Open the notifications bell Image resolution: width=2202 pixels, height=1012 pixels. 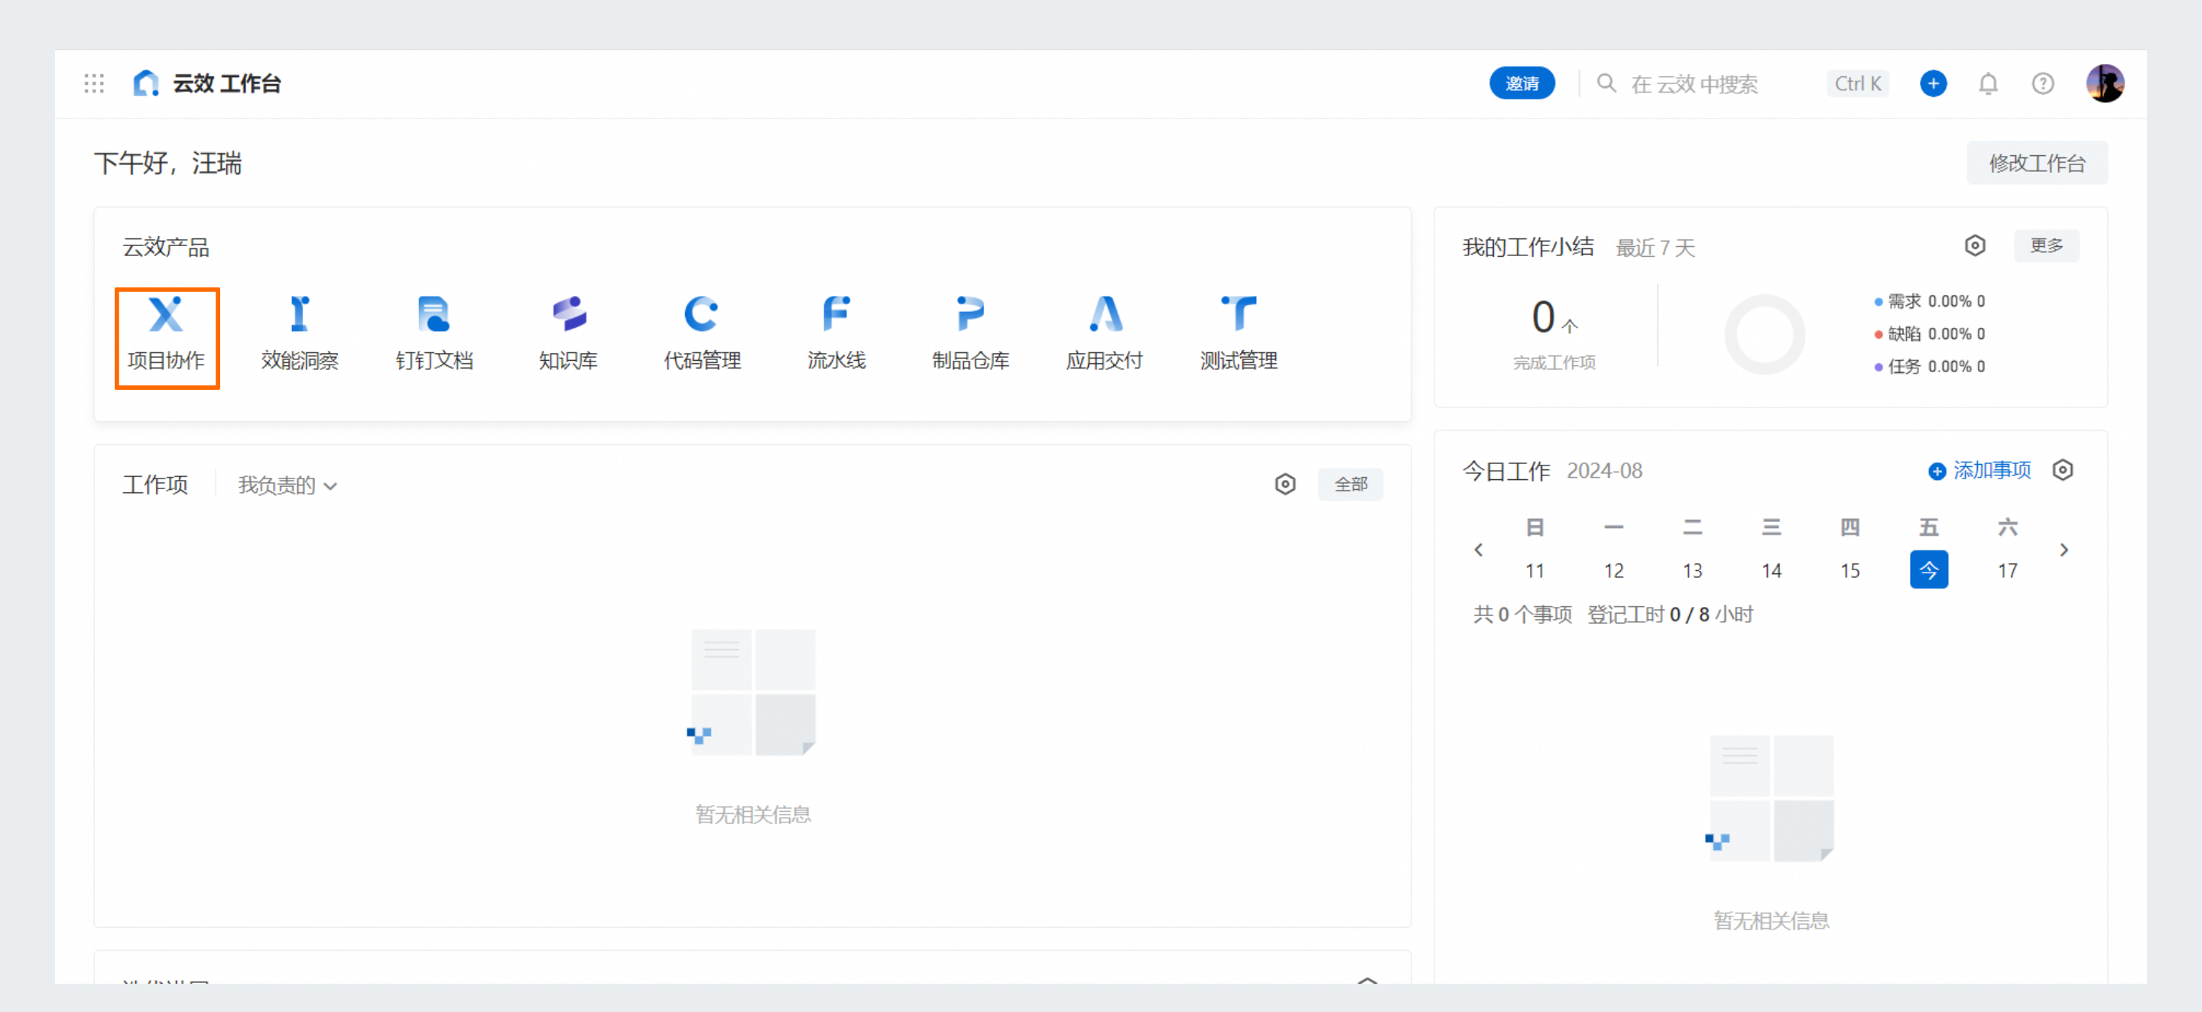pyautogui.click(x=1988, y=84)
